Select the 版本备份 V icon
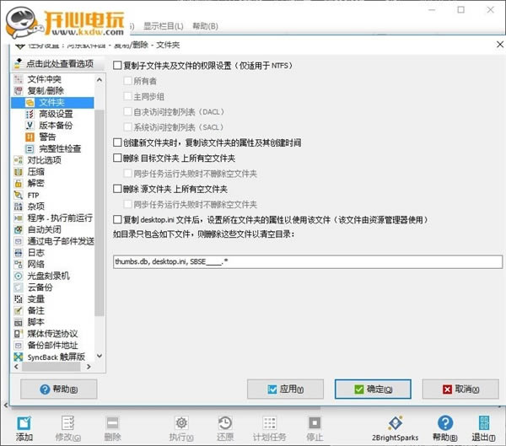Viewport: 506px width, 446px height. click(x=30, y=126)
